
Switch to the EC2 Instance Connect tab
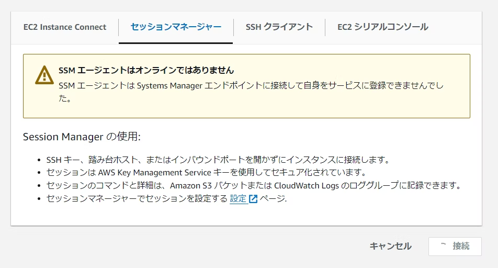point(65,27)
